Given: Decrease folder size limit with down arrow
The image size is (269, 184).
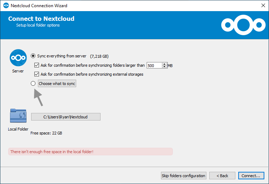Looking at the screenshot, I should coord(165,67).
